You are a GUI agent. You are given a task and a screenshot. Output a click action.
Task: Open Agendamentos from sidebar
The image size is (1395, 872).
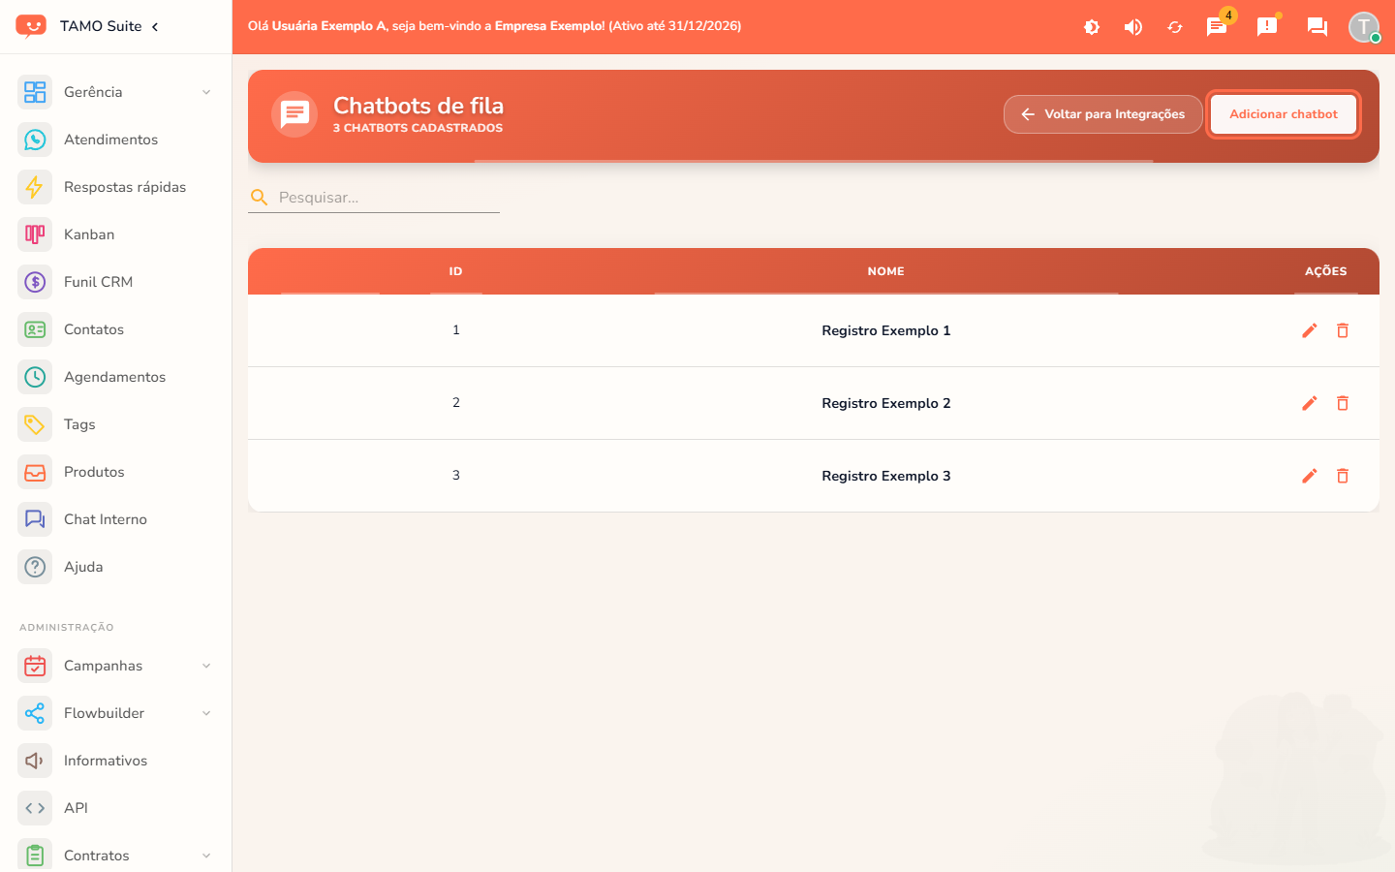click(116, 377)
